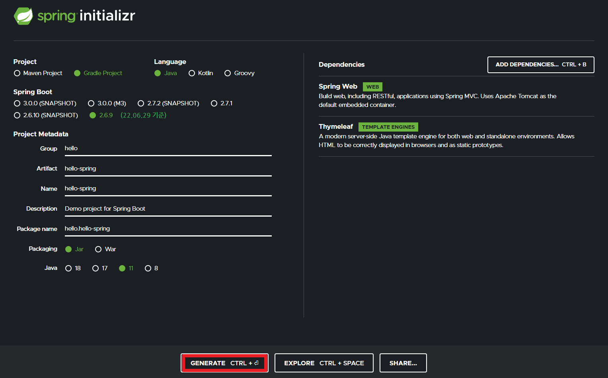Select Jar packaging option
This screenshot has height=378, width=608.
click(x=74, y=249)
